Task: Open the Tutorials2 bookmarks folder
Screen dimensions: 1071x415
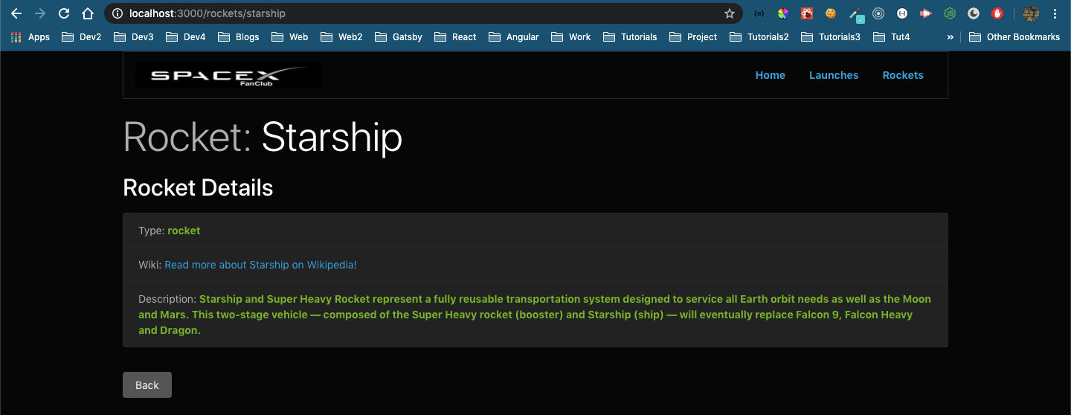Action: click(759, 36)
